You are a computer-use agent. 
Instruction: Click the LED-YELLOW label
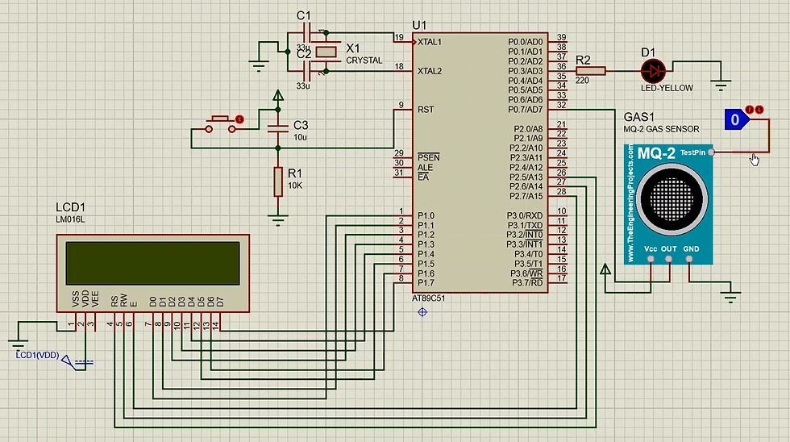667,88
